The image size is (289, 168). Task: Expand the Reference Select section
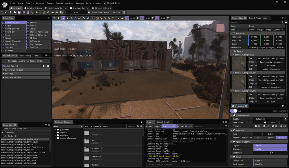click(x=26, y=70)
